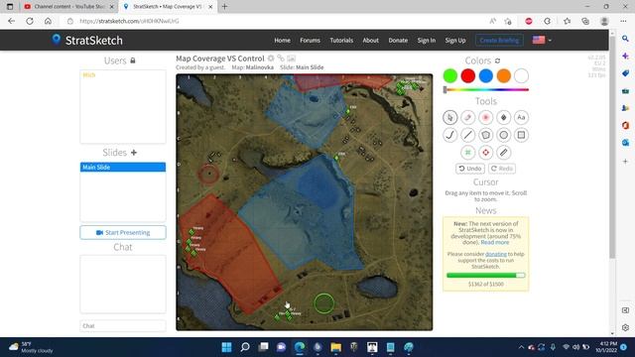Follow the donating link
635x357 pixels.
pos(496,254)
